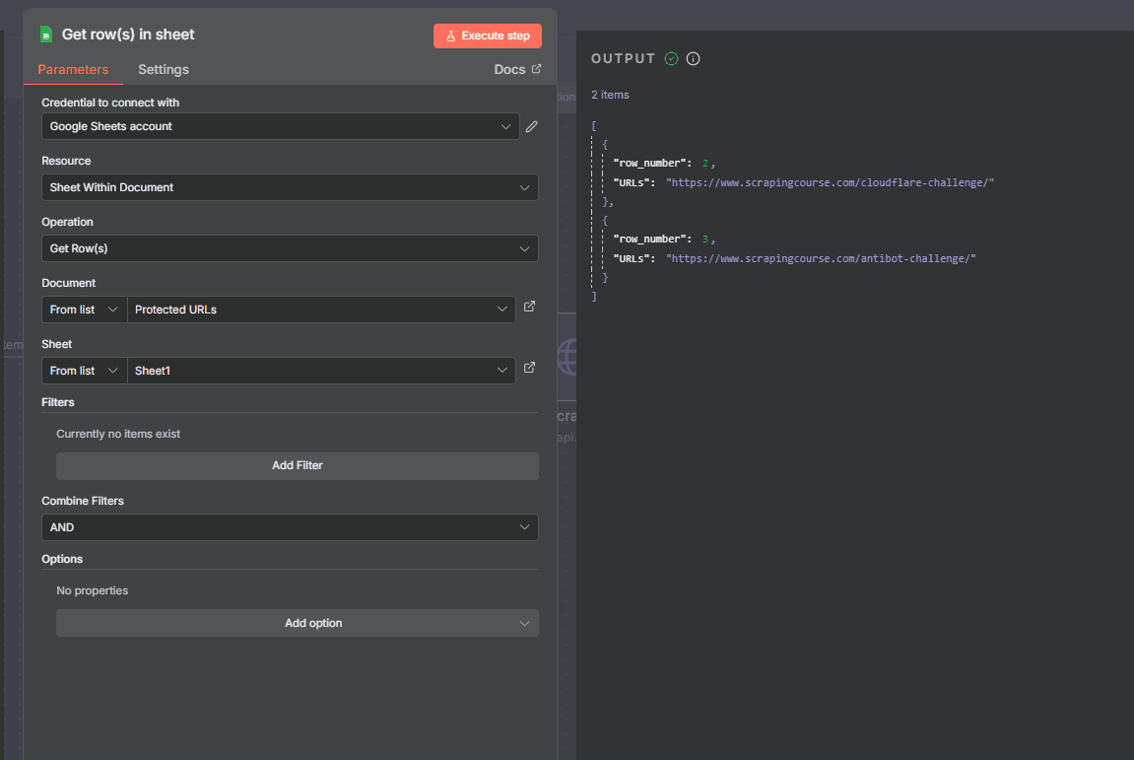Open the Protected URLs document dropdown
The height and width of the screenshot is (760, 1134).
click(321, 310)
